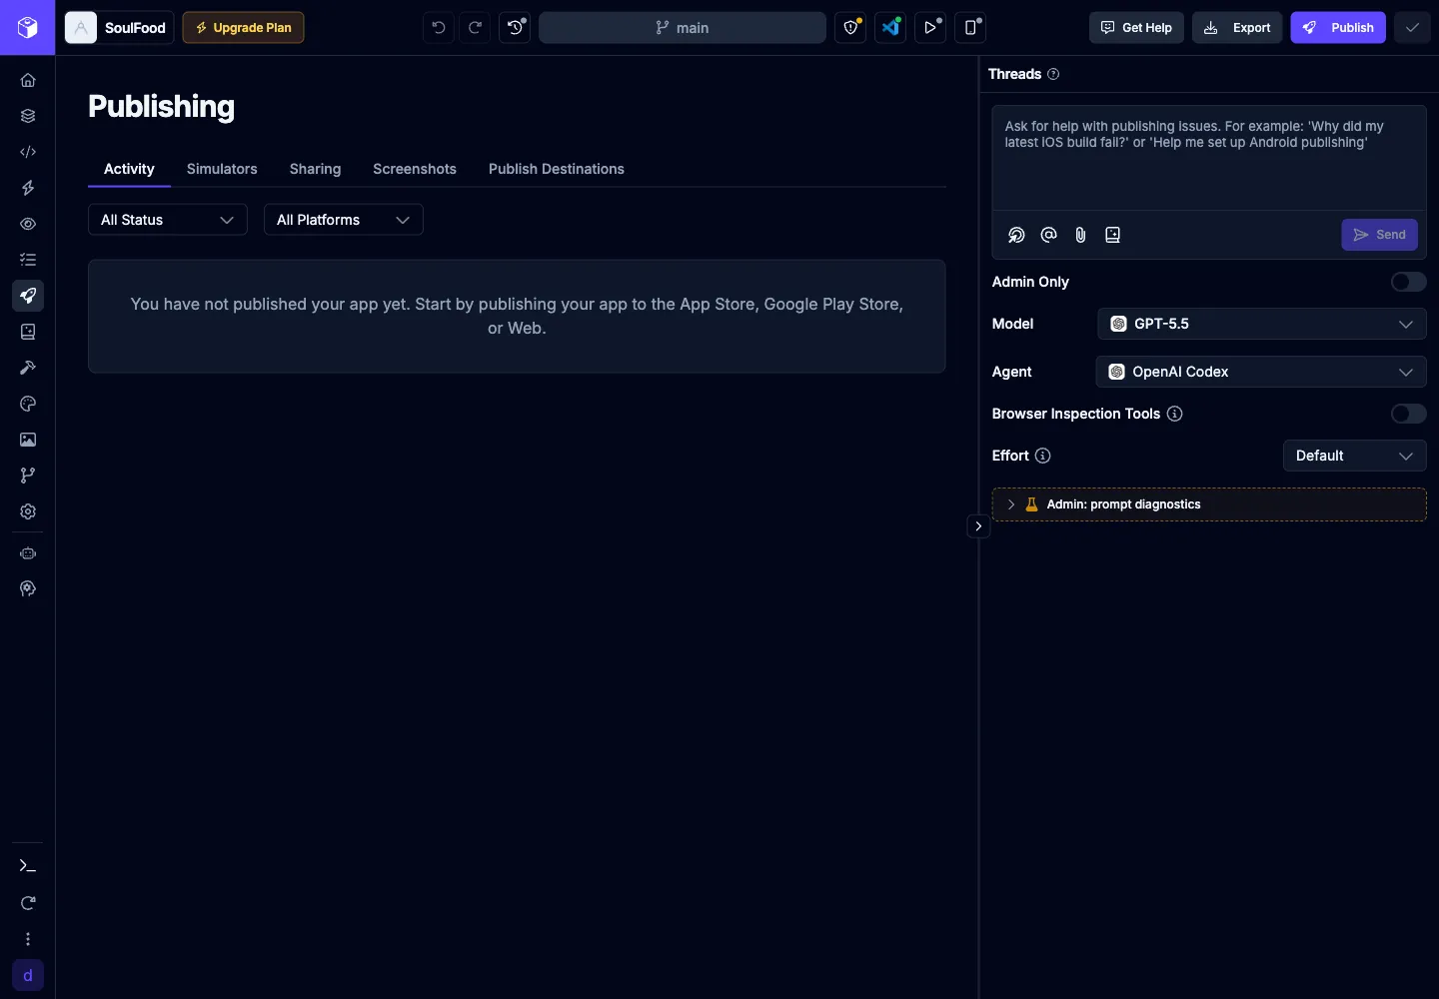1439x999 pixels.
Task: Enable Browser Inspection Tools switch
Action: (x=1409, y=414)
